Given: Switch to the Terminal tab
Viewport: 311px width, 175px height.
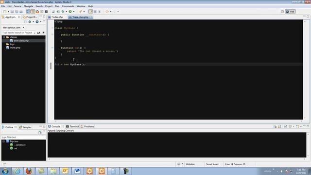Looking at the screenshot, I should [72, 126].
